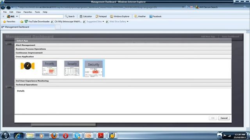Click the Action Center flag tray icon
The width and height of the screenshot is (250, 140).
click(225, 136)
